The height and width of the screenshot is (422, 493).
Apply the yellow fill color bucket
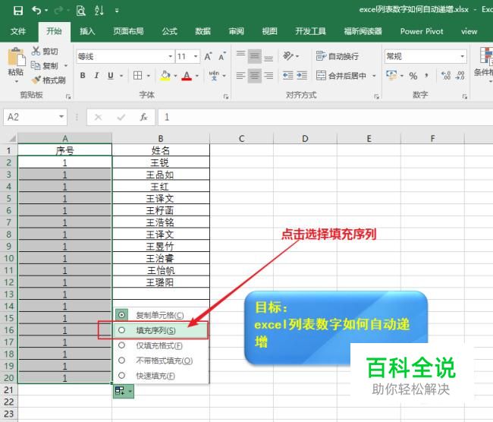(x=165, y=76)
